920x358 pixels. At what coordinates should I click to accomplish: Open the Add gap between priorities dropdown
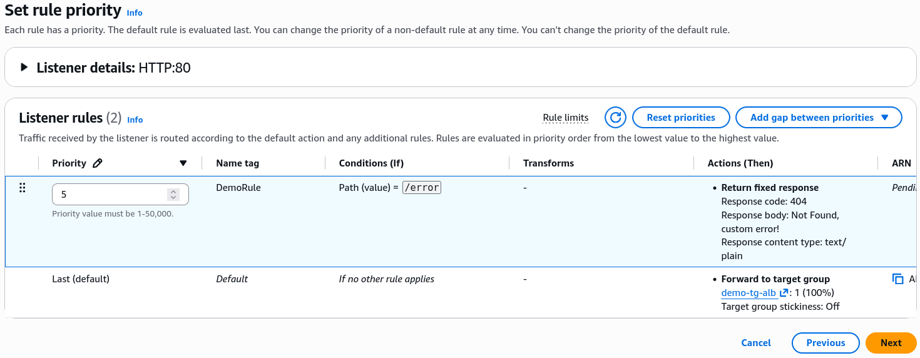819,118
